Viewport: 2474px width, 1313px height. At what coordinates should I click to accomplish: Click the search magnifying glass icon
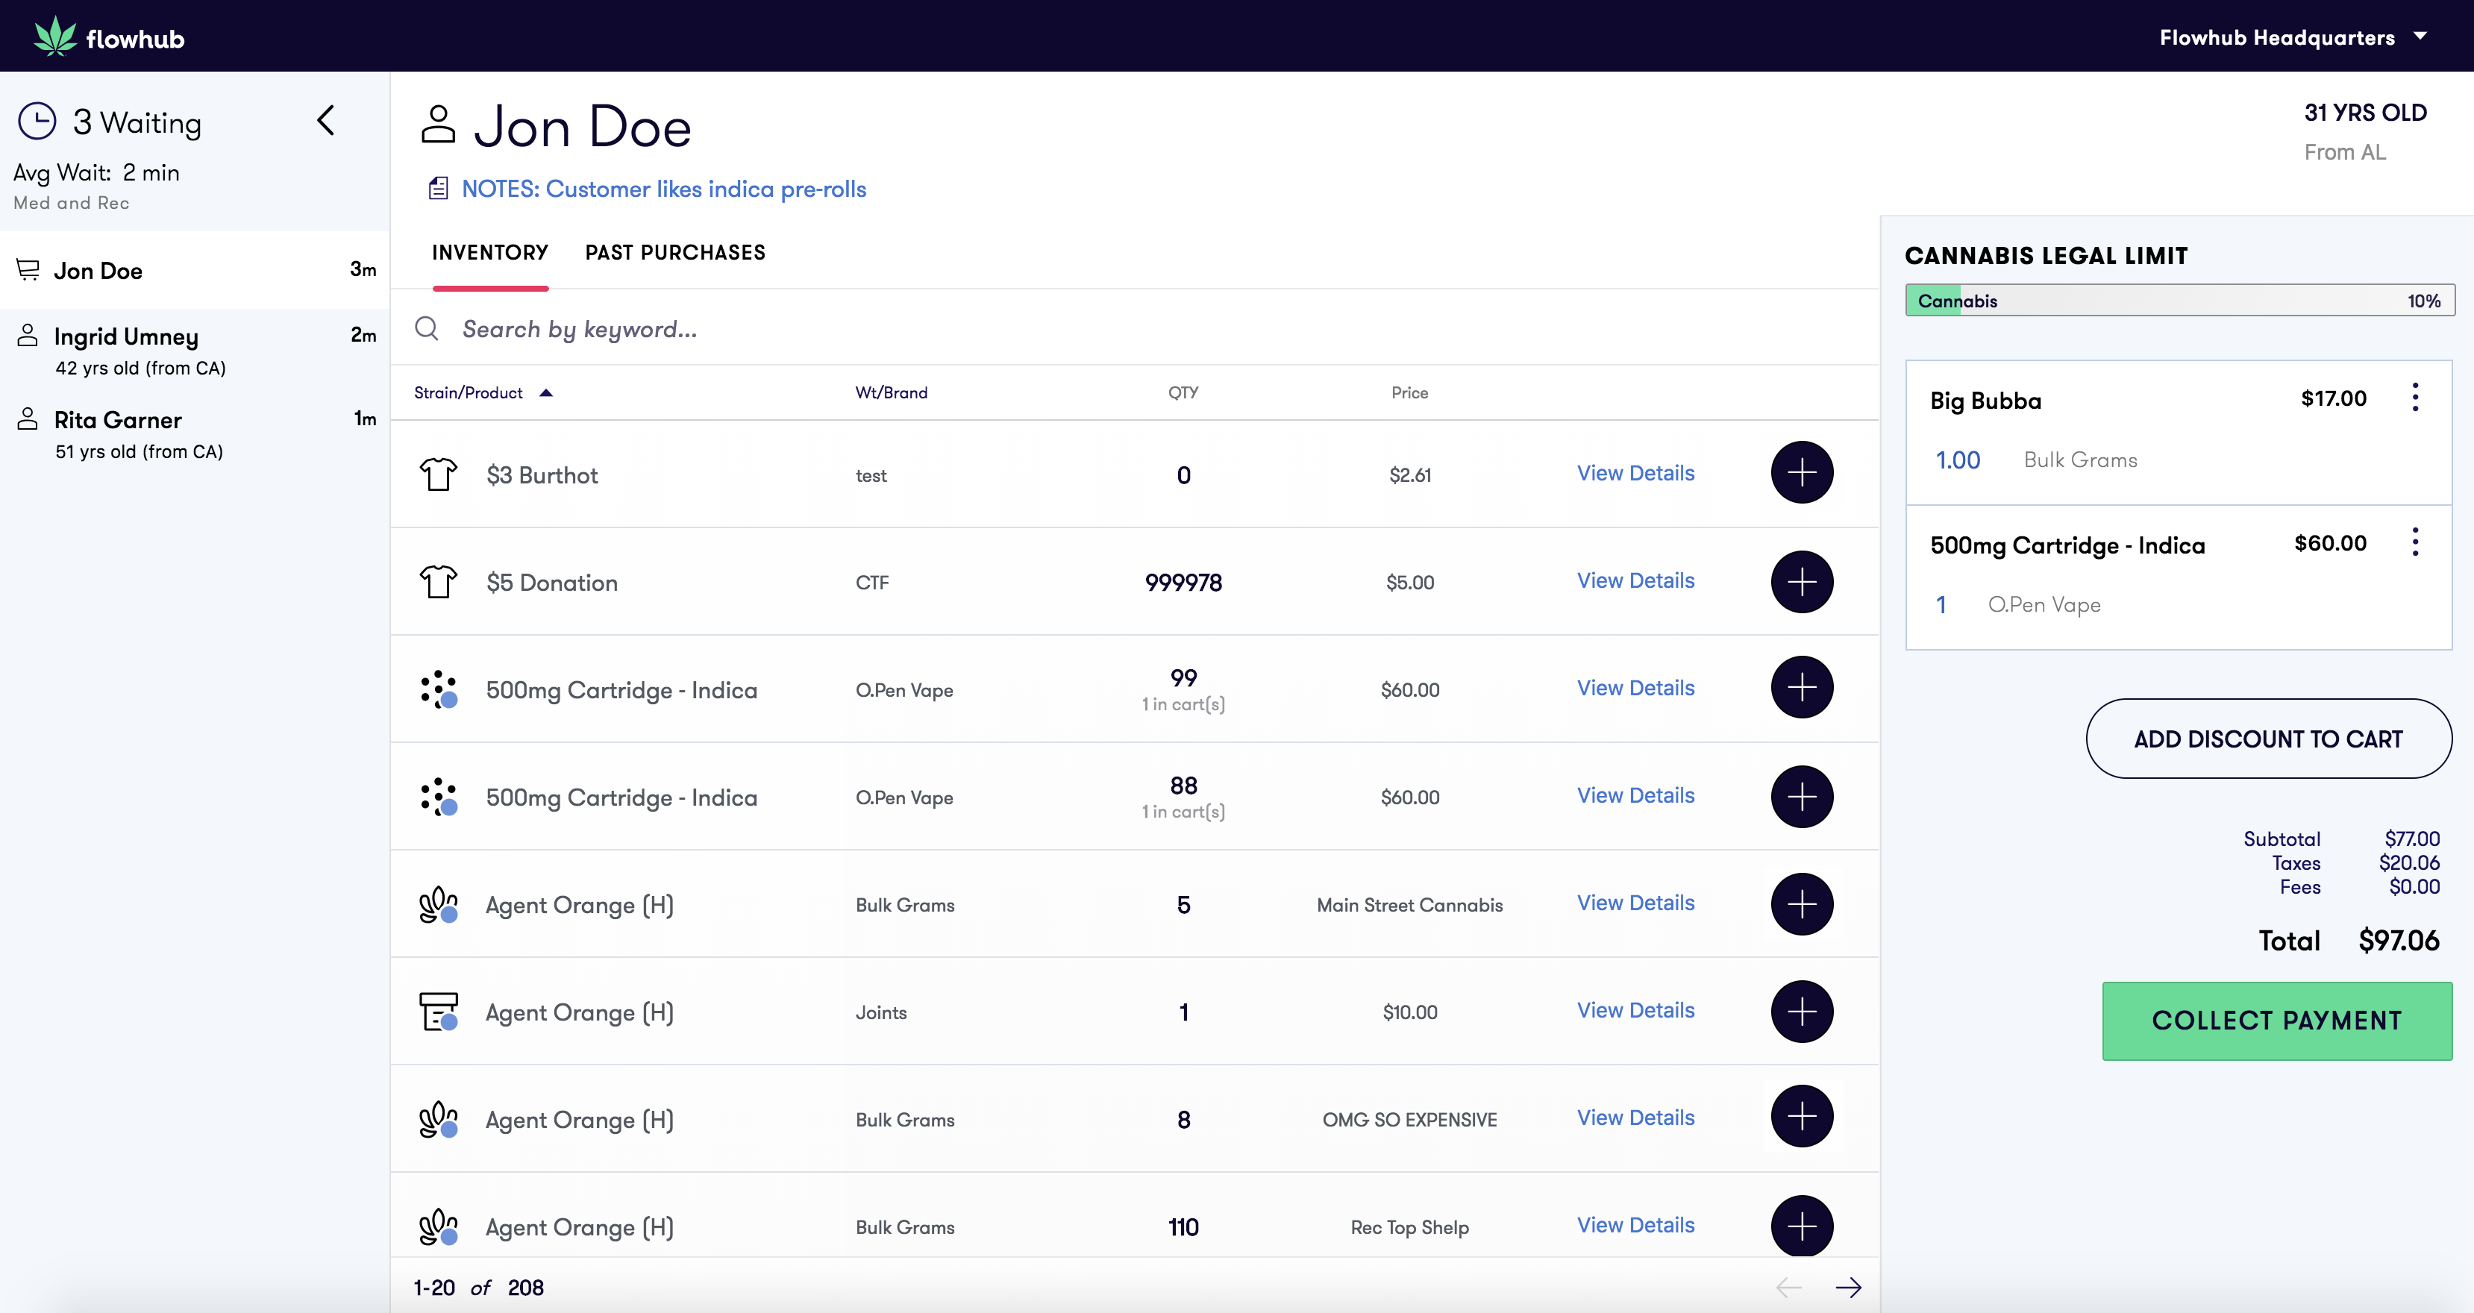tap(427, 328)
